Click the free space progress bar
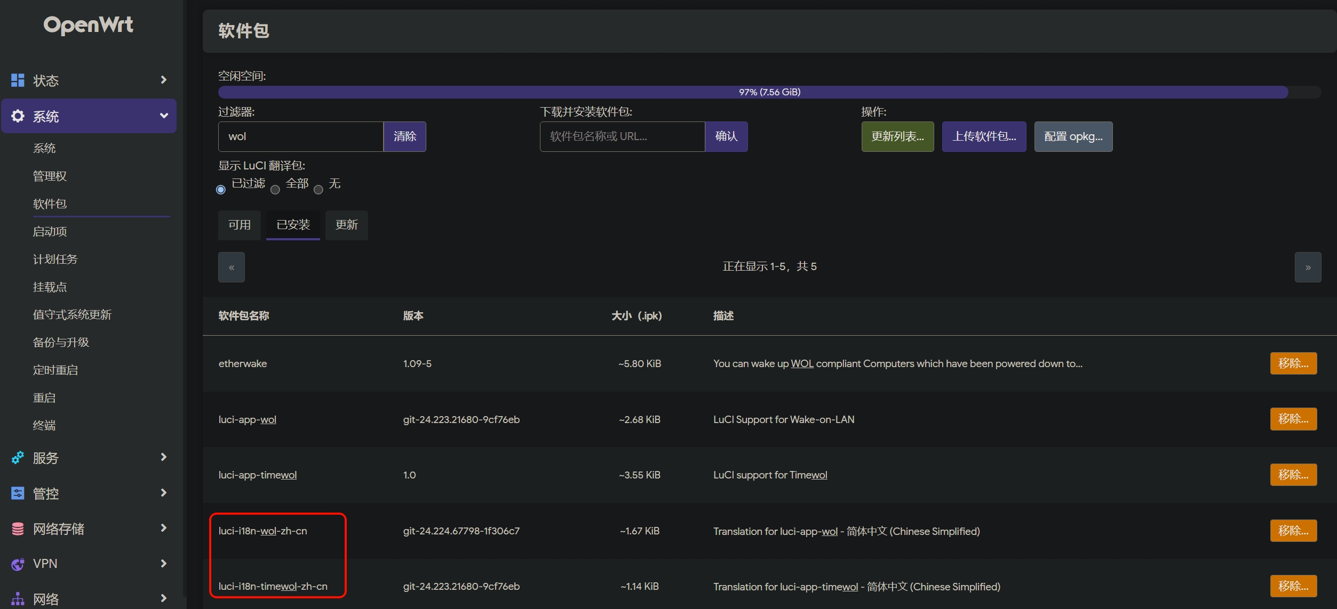Viewport: 1337px width, 609px height. [x=770, y=92]
